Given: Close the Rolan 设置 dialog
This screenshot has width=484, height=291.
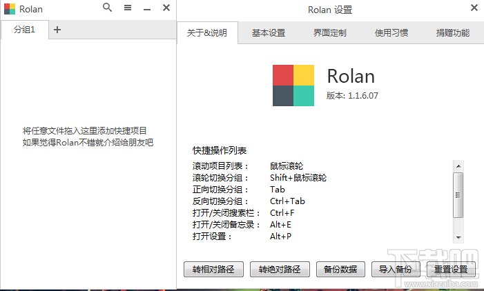Looking at the screenshot, I should pos(474,8).
